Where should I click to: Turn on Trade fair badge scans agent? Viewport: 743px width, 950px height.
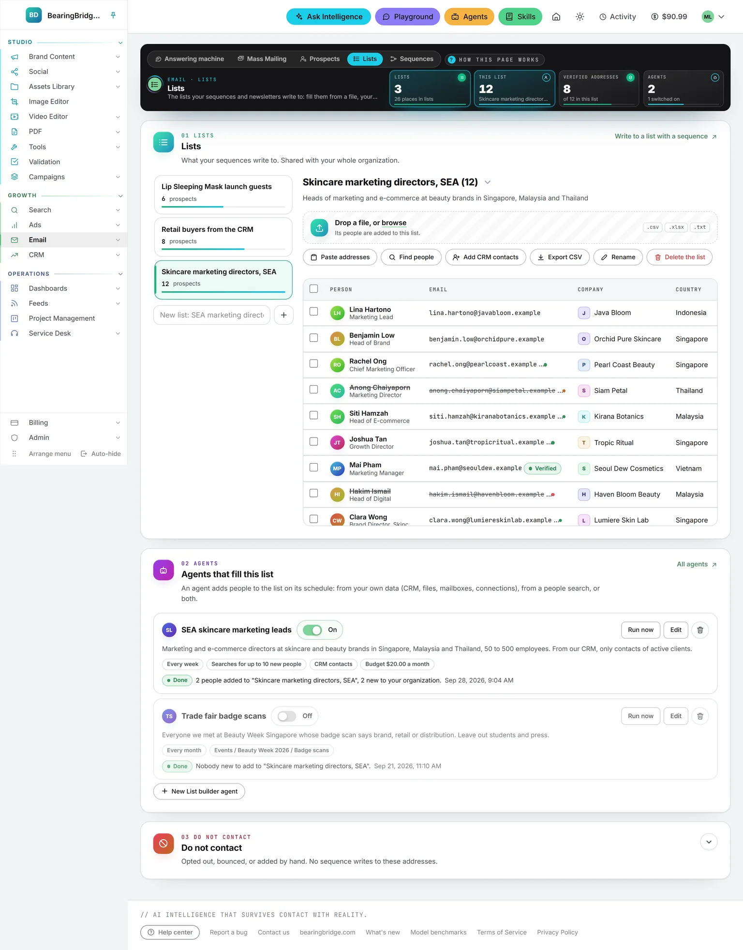pyautogui.click(x=287, y=716)
